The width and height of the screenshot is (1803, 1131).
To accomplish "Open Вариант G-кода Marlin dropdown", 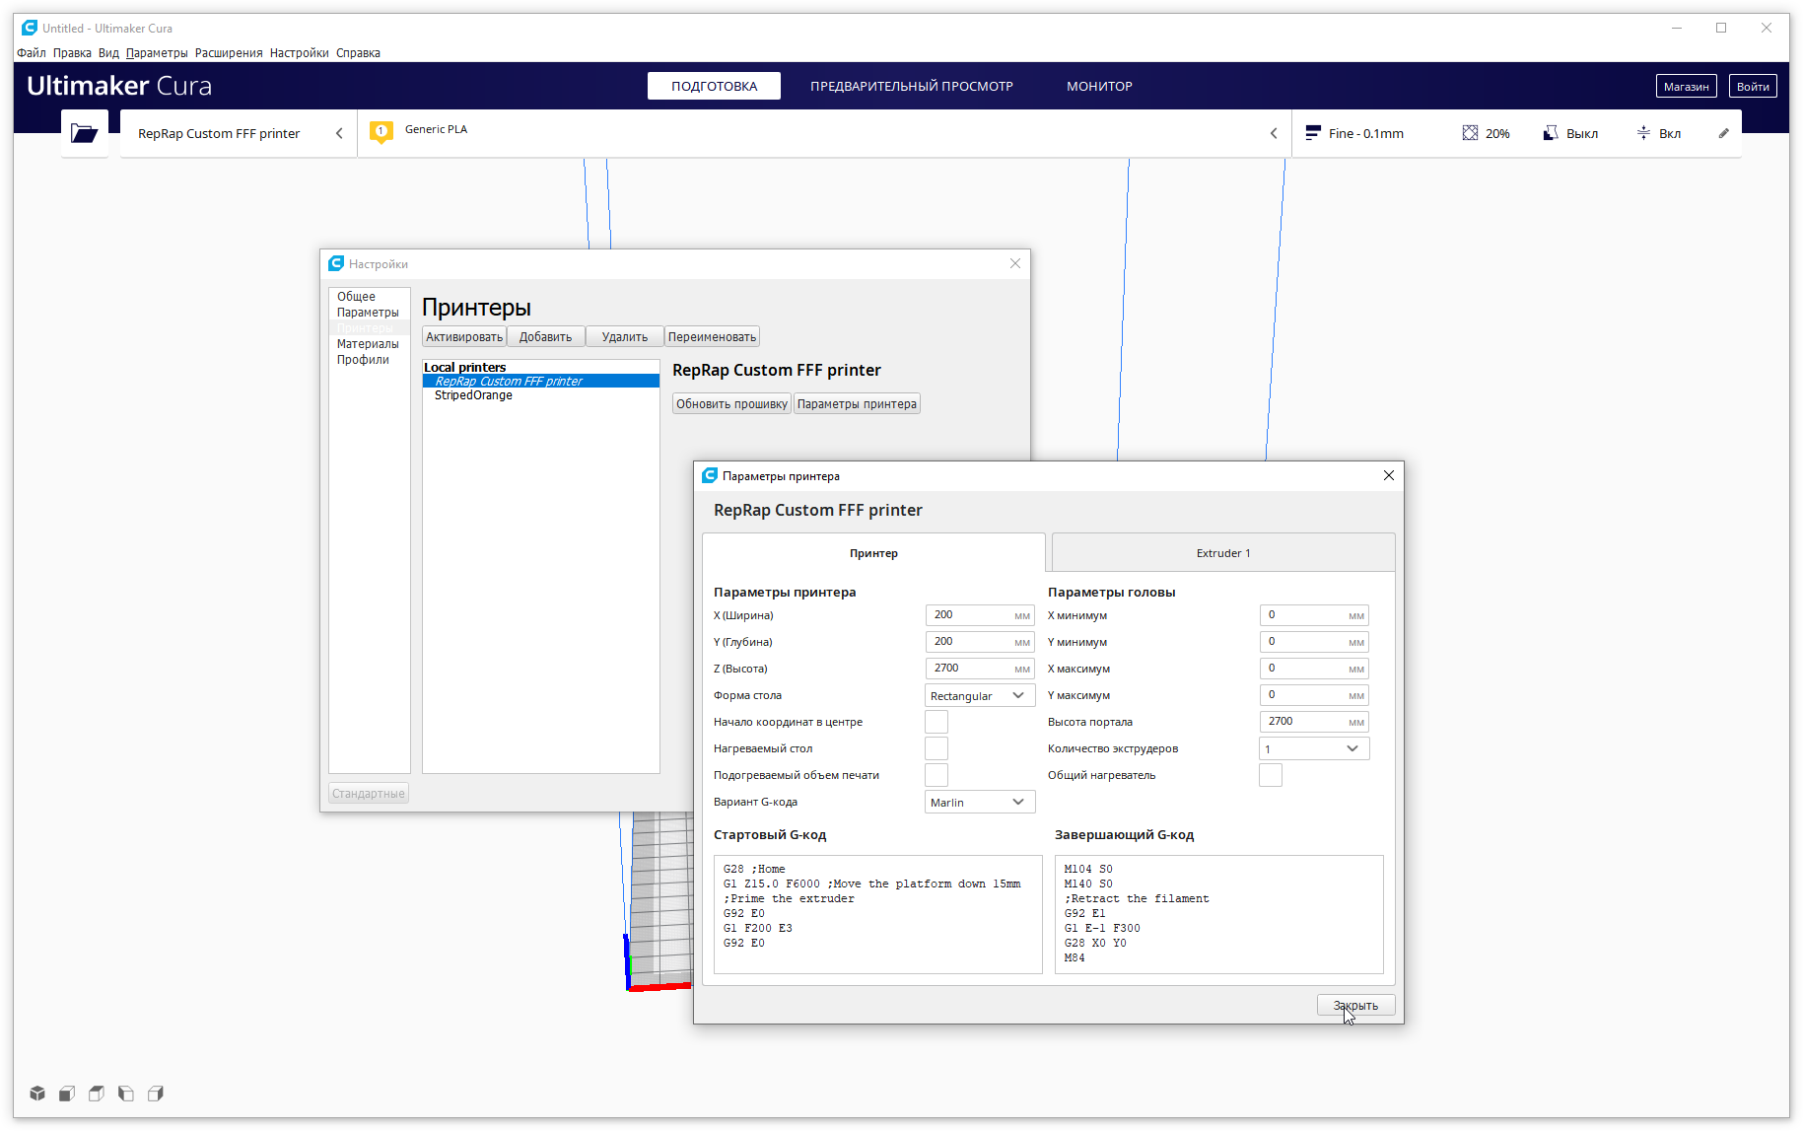I will click(980, 802).
